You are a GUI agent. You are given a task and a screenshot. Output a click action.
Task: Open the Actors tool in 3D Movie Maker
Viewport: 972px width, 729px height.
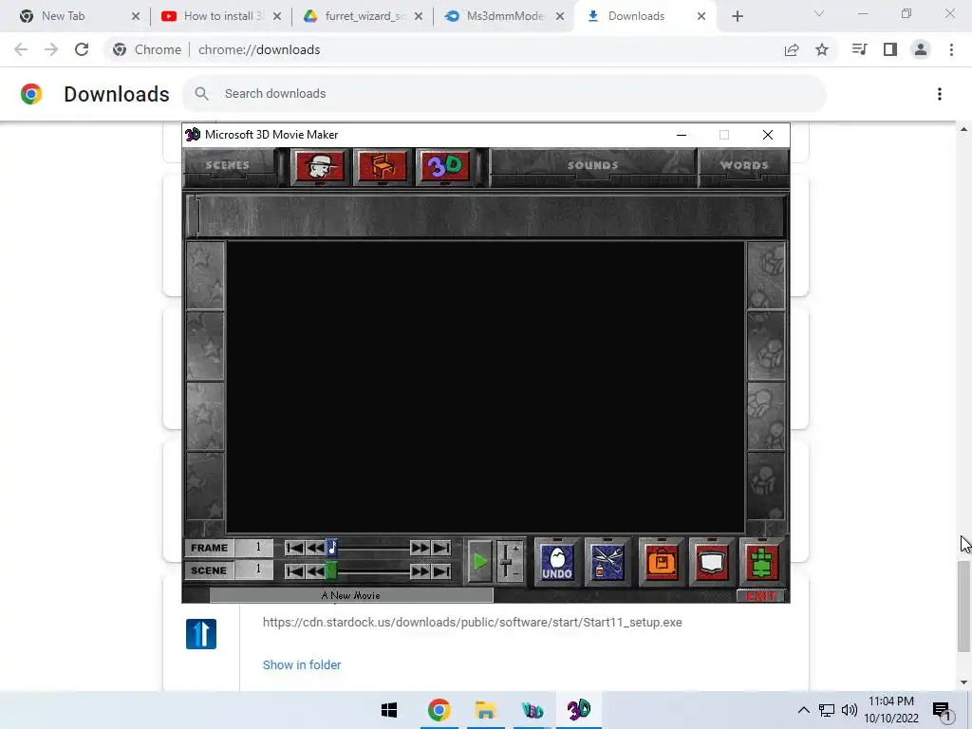point(320,166)
